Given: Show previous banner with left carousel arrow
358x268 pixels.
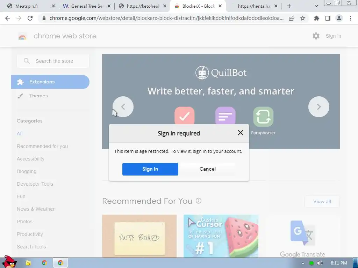Looking at the screenshot, I should tap(123, 107).
